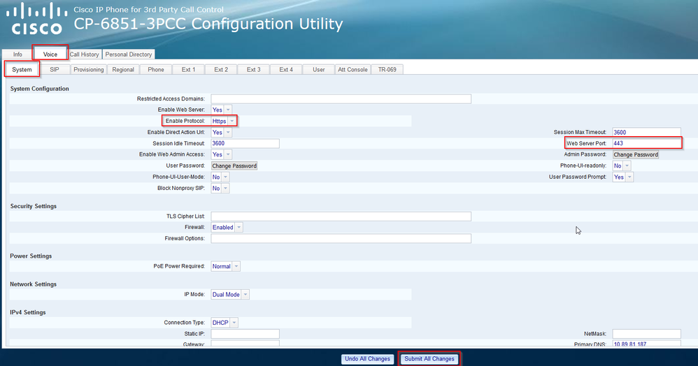Screen dimensions: 698x366
Task: Click the System Configuration heading
Action: [x=40, y=89]
